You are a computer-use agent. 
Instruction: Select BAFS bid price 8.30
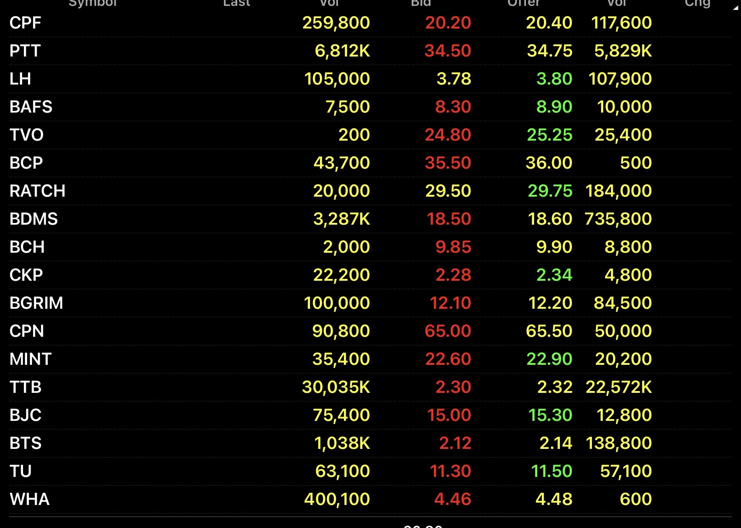pyautogui.click(x=453, y=107)
